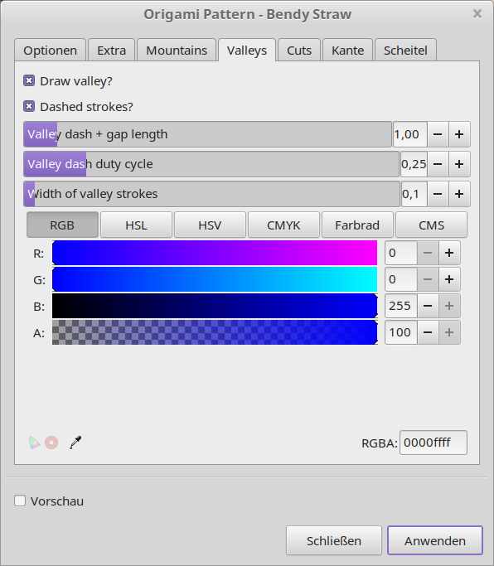Screen dimensions: 494x566
Task: Select the Valleys tab
Action: pos(247,51)
